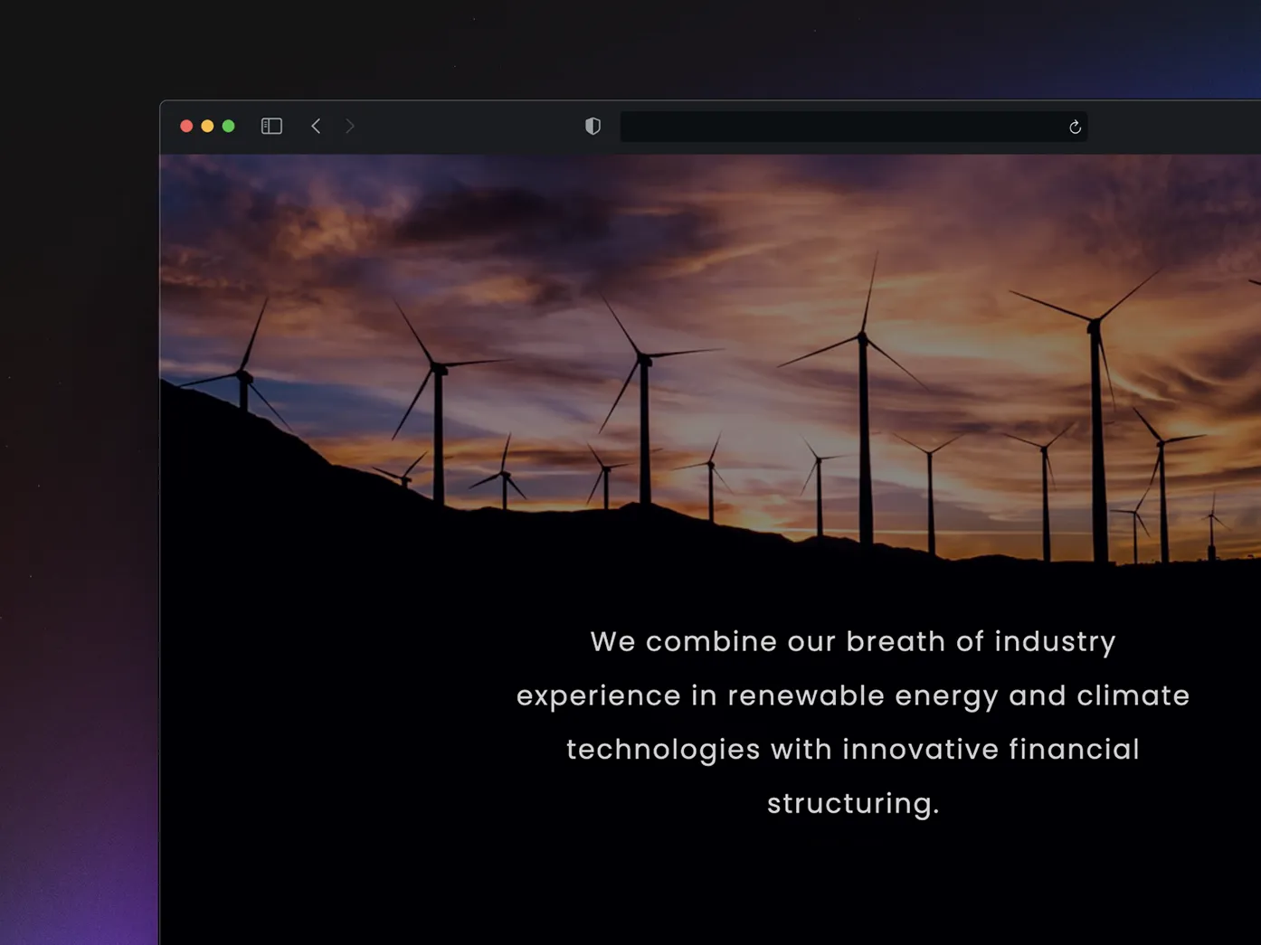Screen dimensions: 1261x945
Task: Select the mission statement paragraph text
Action: (851, 721)
